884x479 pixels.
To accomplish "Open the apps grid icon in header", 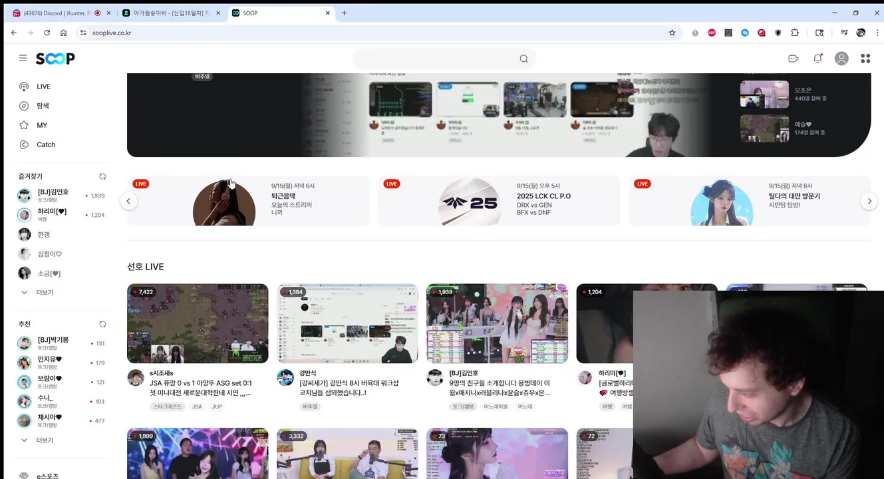I will (x=865, y=59).
